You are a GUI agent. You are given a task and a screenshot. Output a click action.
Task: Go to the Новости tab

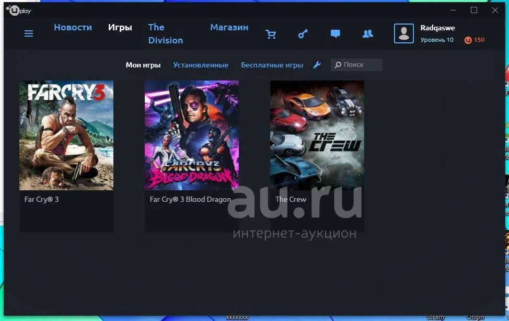pyautogui.click(x=73, y=27)
